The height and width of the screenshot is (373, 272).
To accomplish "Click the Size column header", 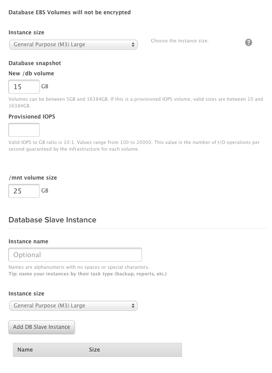I will (x=94, y=350).
